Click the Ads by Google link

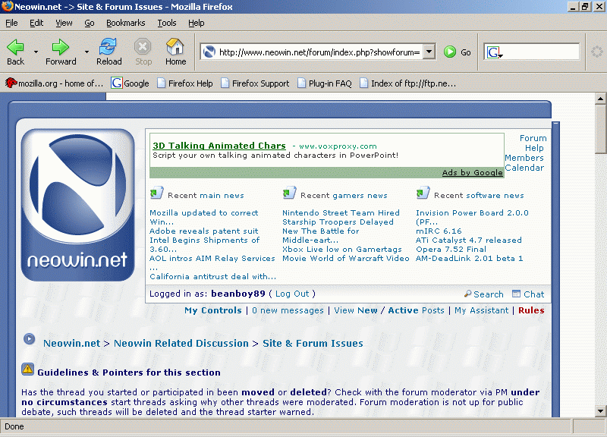pyautogui.click(x=472, y=173)
